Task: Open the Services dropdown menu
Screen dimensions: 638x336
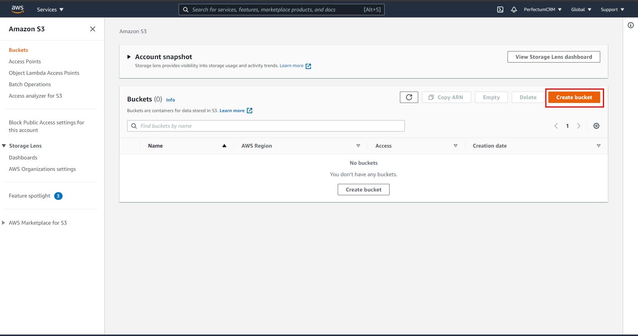Action: point(50,10)
